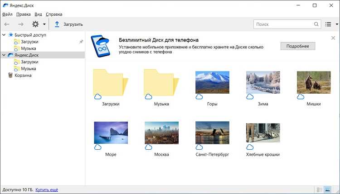Select Музыка under Быстрый доступ
The image size is (340, 194).
coord(29,48)
